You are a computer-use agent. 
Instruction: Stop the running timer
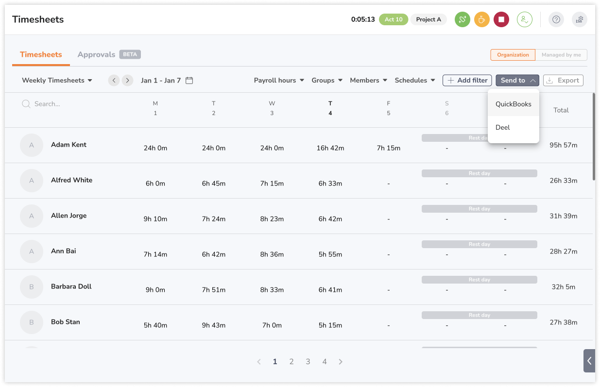501,19
